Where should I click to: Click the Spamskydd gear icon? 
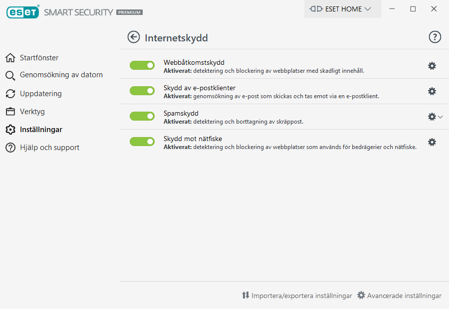[x=432, y=117]
